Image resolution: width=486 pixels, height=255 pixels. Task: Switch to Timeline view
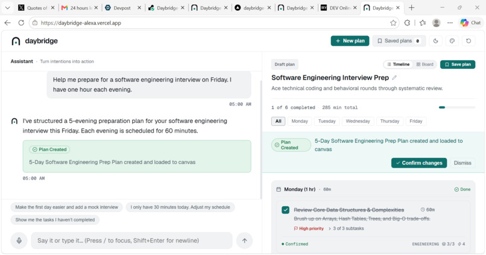tap(399, 65)
